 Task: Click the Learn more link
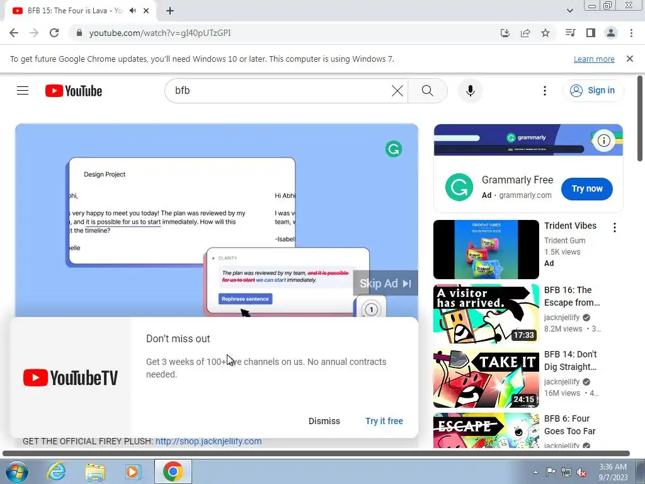pos(594,59)
